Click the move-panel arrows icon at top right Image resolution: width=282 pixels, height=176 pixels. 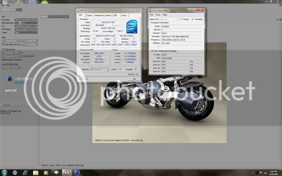coord(277,20)
